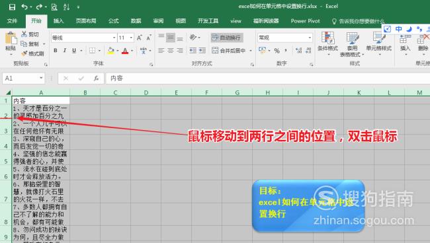Open Format as Table (套用表格格式) menu
The height and width of the screenshot is (243, 430).
tap(352, 44)
